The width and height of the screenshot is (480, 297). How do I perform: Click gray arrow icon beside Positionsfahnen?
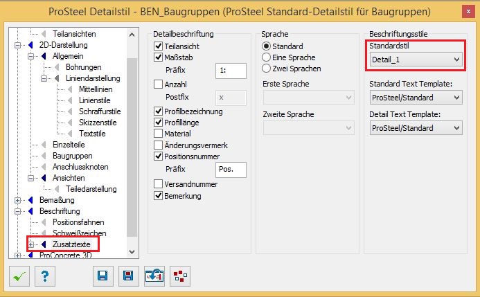44,222
